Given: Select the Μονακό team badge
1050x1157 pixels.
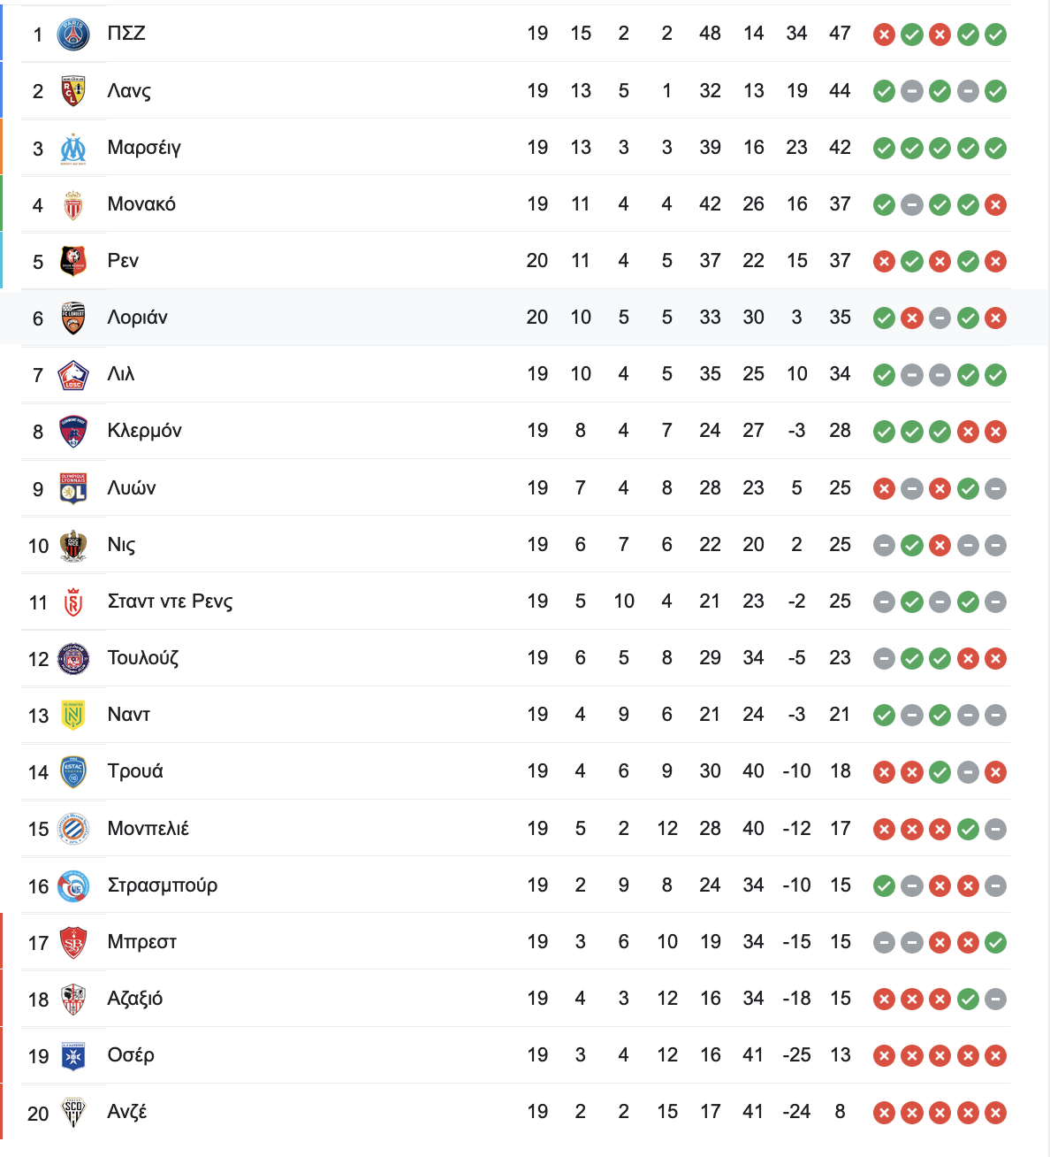Looking at the screenshot, I should pos(73,204).
